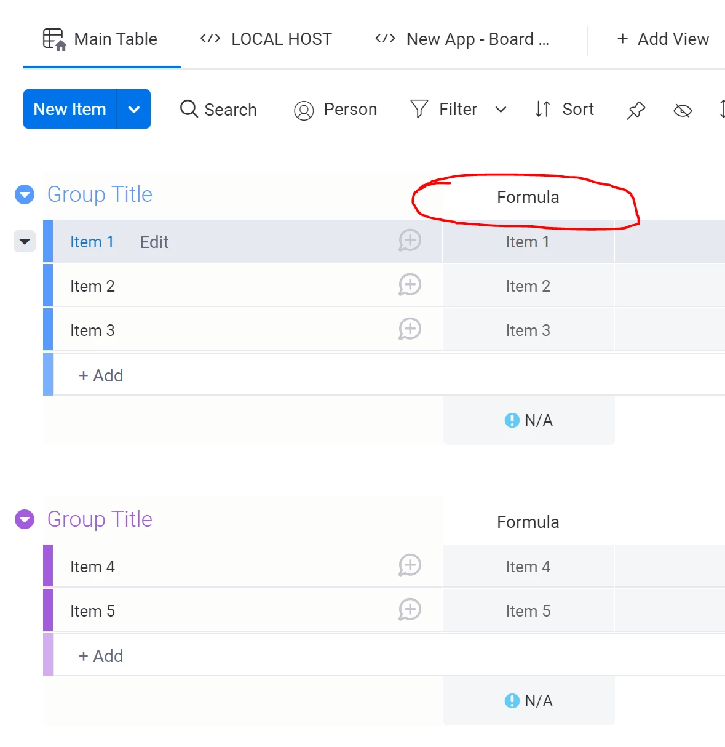Viewport: 725px width, 747px height.
Task: Click the Formula cell showing Item 4
Action: (x=528, y=567)
